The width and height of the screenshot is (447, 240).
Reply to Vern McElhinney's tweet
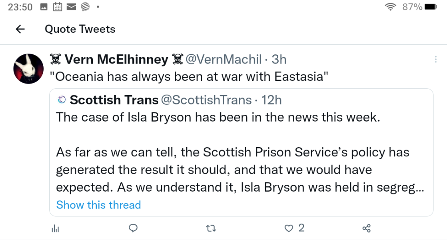133,228
